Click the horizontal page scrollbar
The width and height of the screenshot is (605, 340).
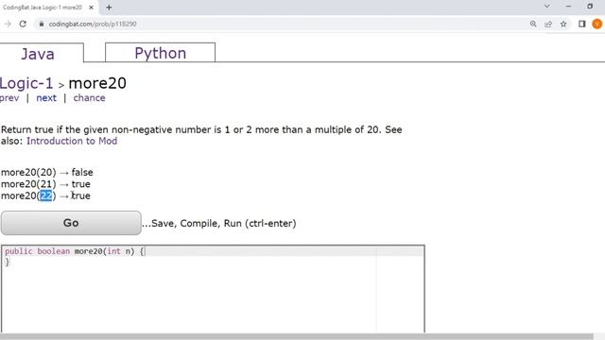(296, 336)
